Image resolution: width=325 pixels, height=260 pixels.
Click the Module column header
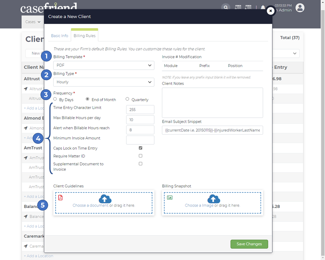[170, 66]
